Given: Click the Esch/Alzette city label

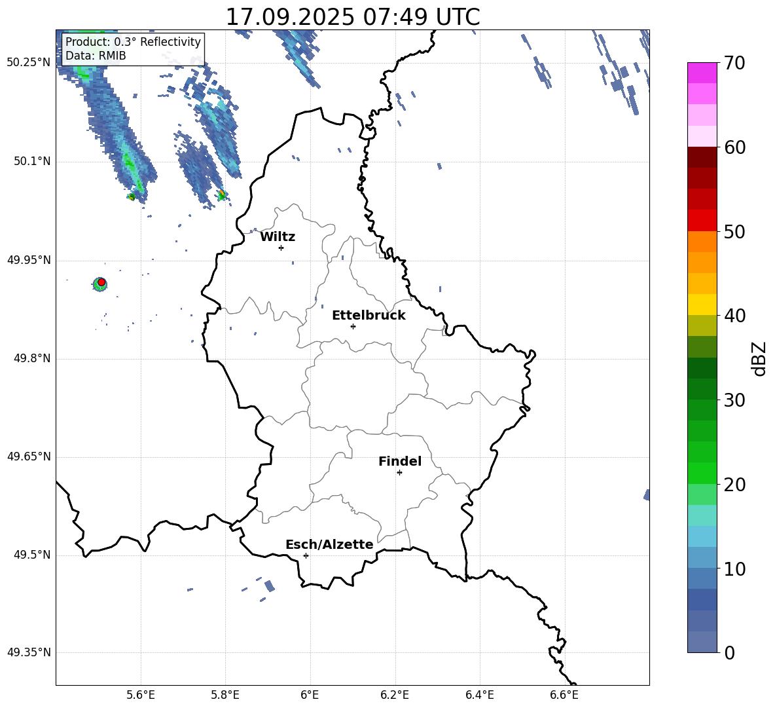Looking at the screenshot, I should click(329, 544).
